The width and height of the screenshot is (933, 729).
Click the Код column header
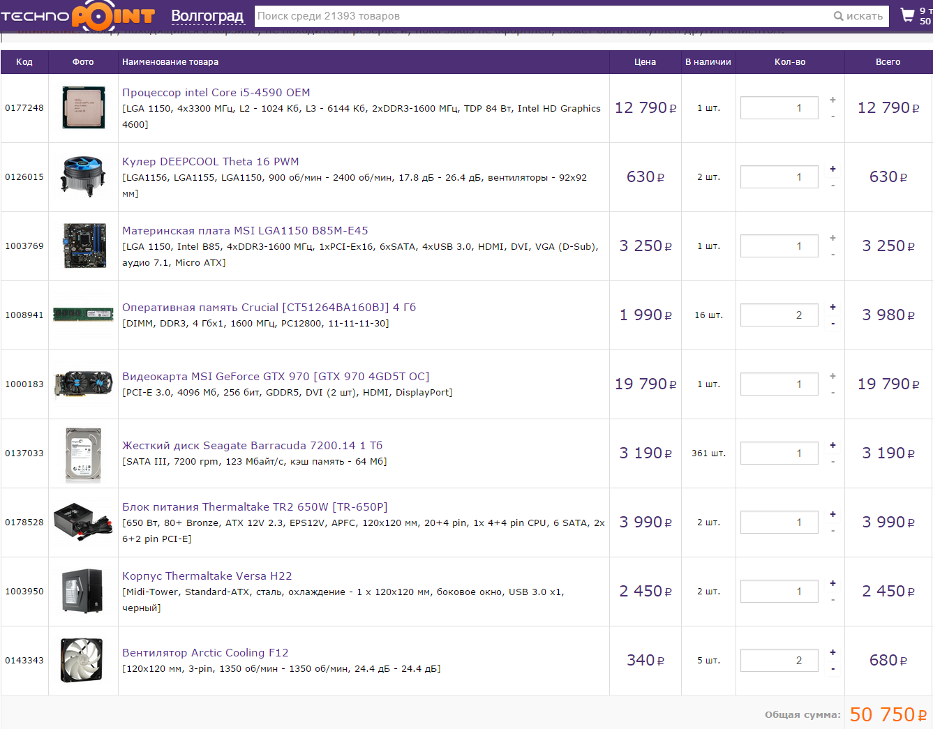coord(24,62)
